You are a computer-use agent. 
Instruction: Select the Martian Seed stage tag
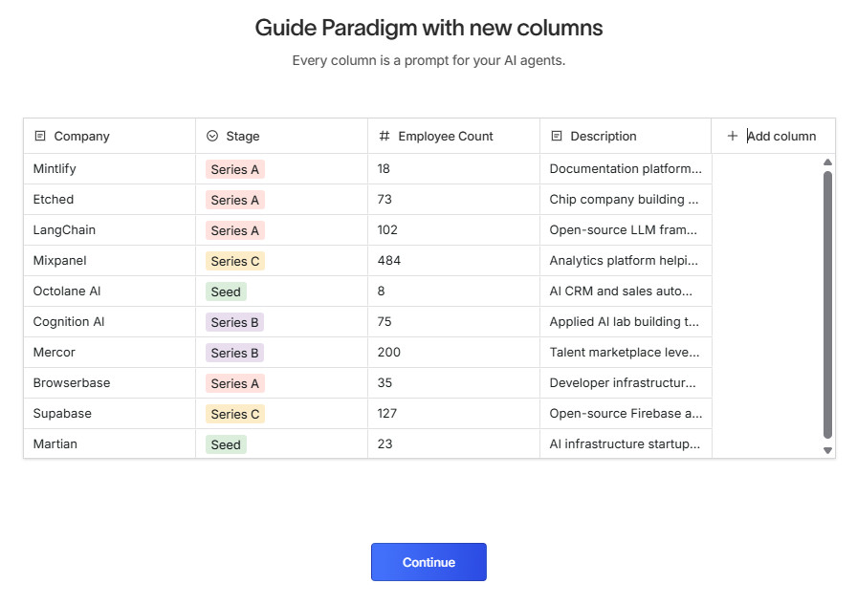(226, 444)
